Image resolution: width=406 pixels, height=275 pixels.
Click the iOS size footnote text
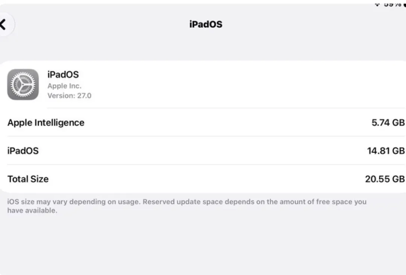pos(187,206)
